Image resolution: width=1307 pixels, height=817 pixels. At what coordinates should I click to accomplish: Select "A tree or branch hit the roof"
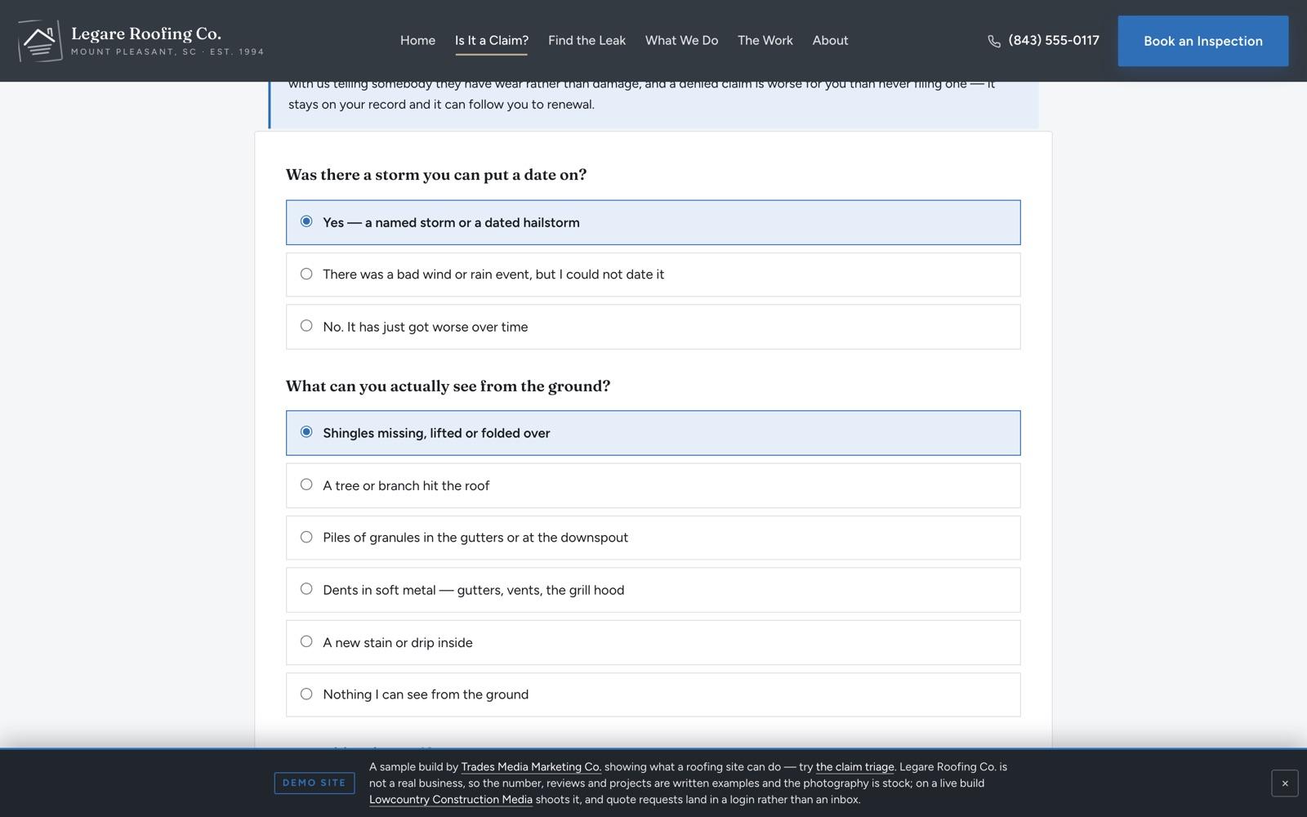[653, 485]
